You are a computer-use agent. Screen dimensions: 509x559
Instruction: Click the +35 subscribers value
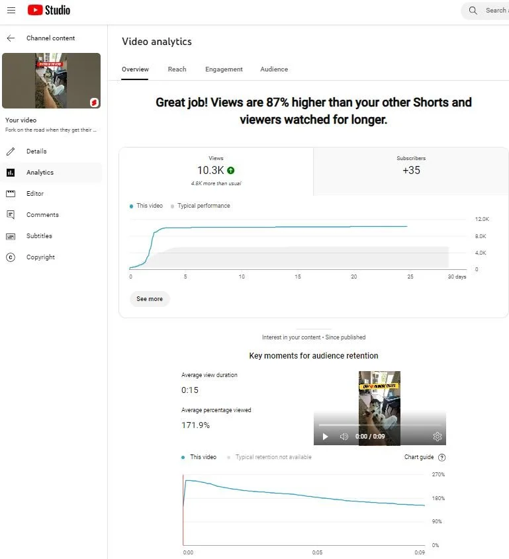click(x=411, y=171)
